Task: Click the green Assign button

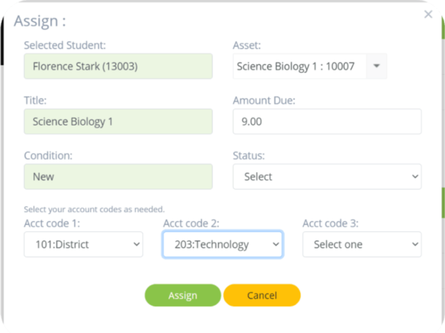Action: pos(183,295)
